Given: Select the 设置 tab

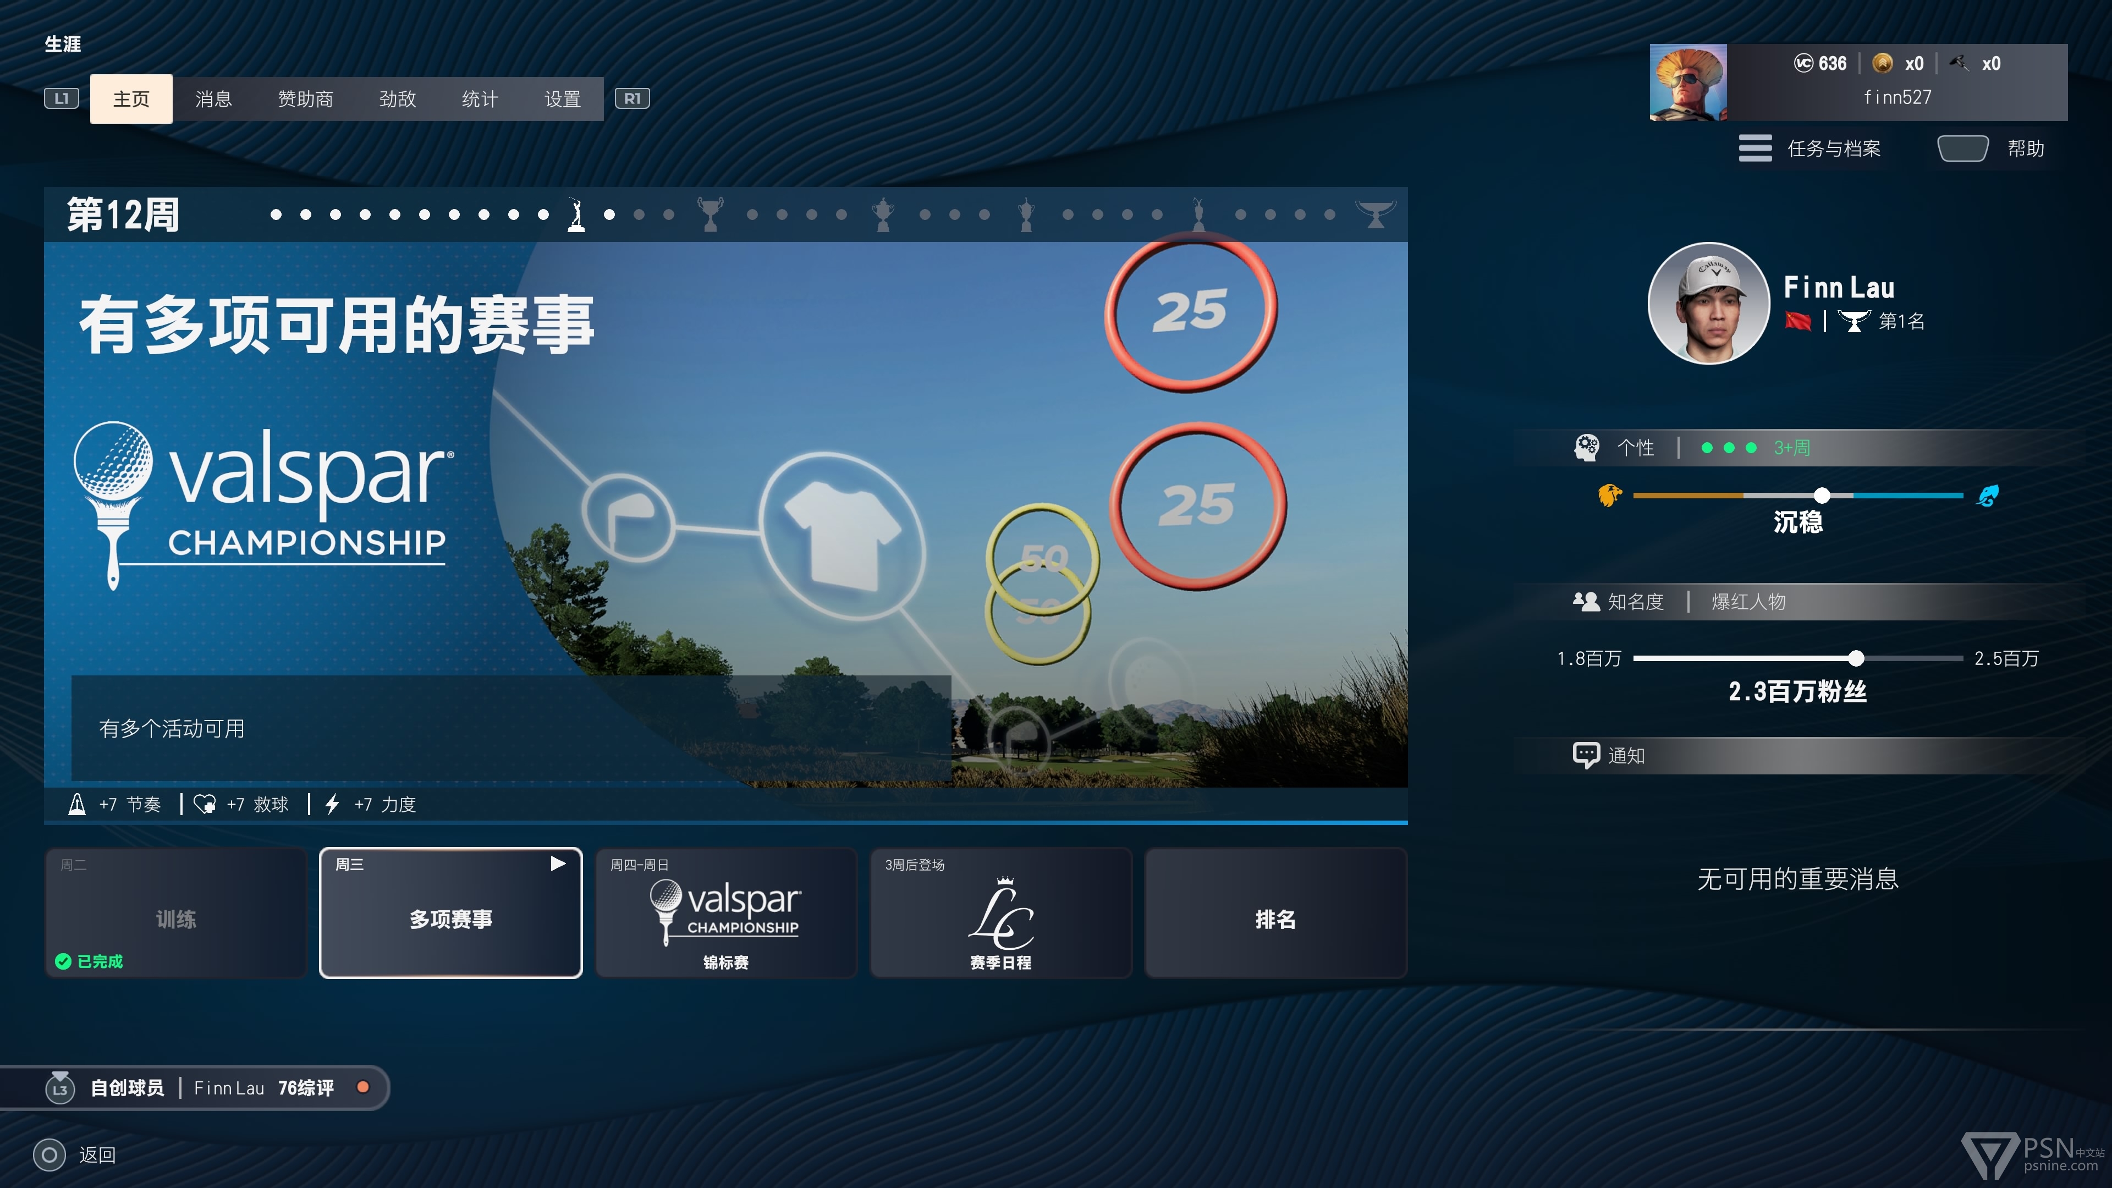Looking at the screenshot, I should pyautogui.click(x=563, y=99).
